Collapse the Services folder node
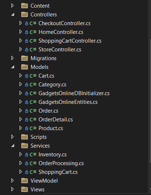151x195 pixels. point(13,146)
